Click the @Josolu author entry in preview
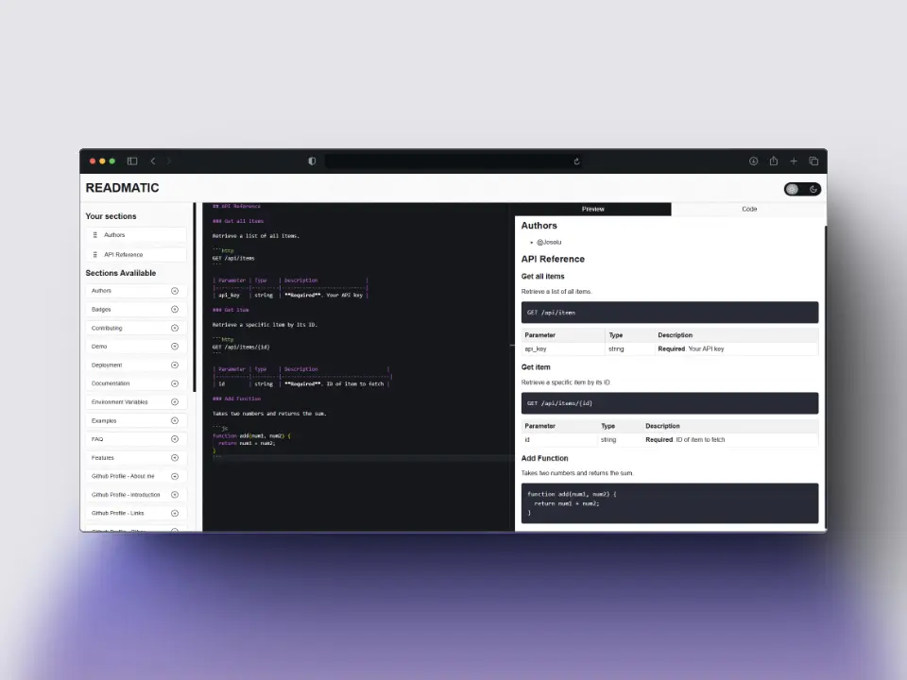This screenshot has height=680, width=907. pyautogui.click(x=549, y=243)
